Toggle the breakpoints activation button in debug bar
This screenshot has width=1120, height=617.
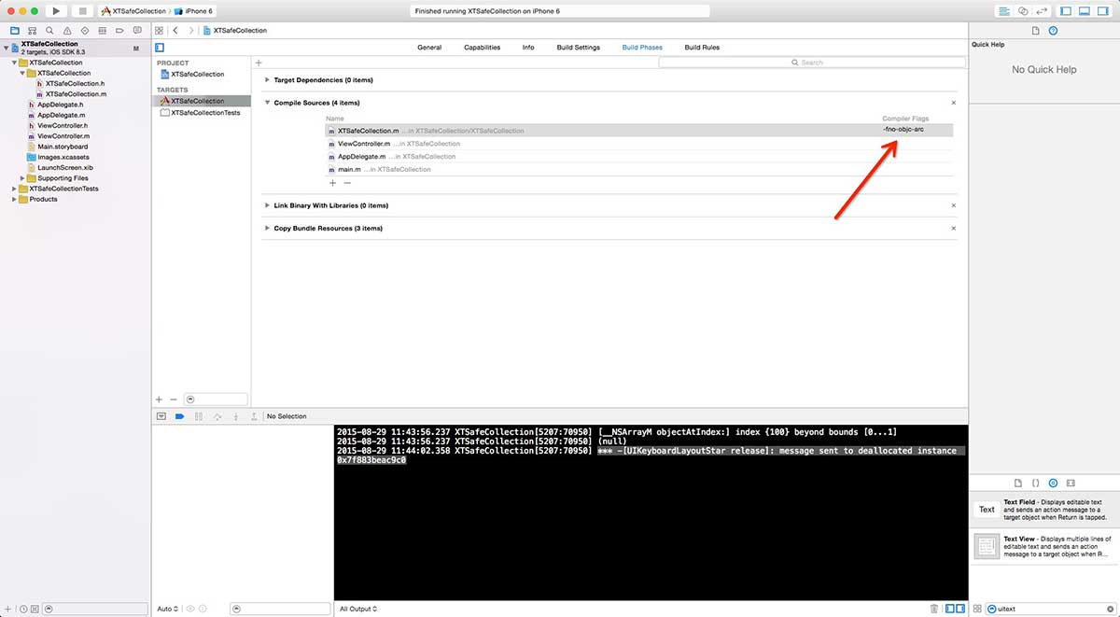[x=179, y=416]
